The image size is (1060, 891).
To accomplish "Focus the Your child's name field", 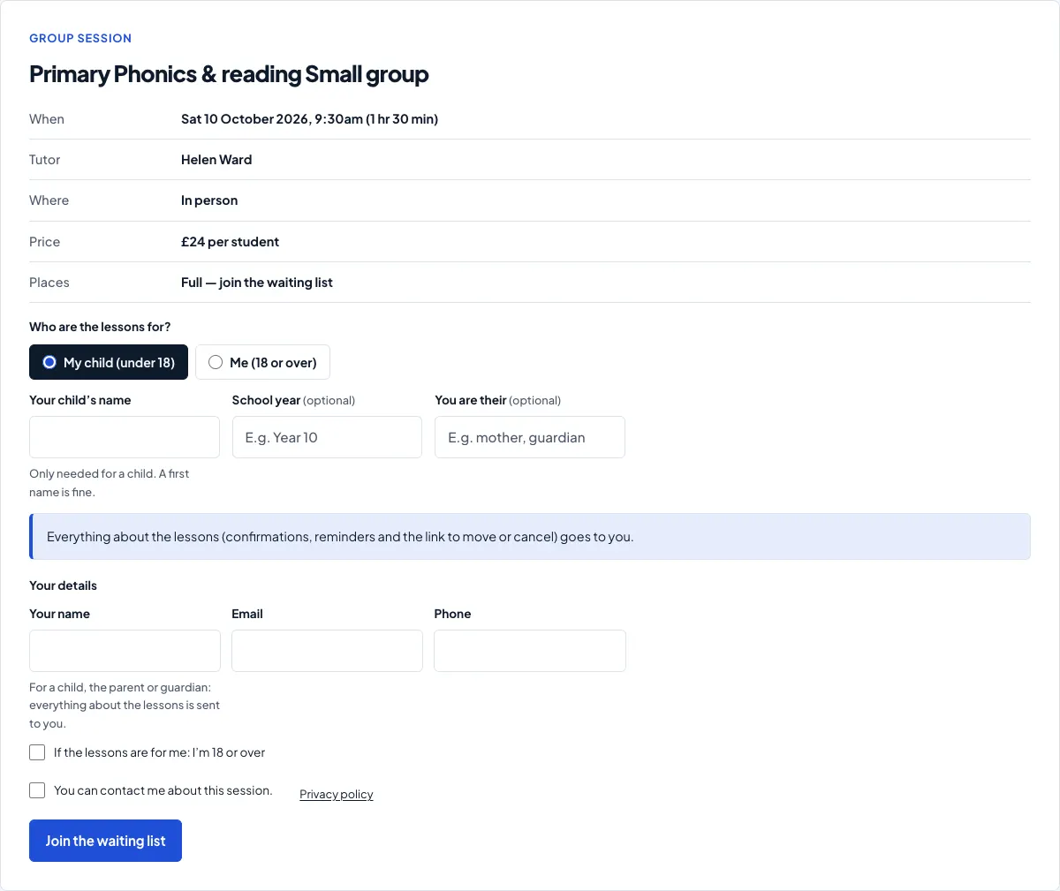I will coord(125,437).
